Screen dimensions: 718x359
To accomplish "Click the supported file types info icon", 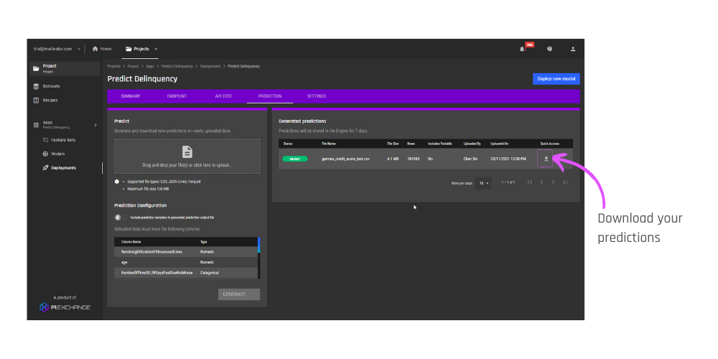I will 117,182.
